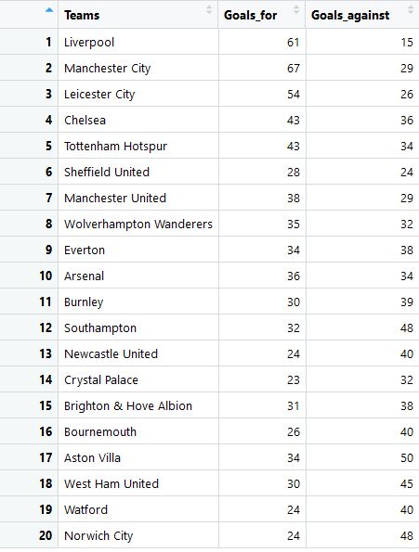This screenshot has height=552, width=419.
Task: Click the Liverpool team cell
Action: click(138, 42)
